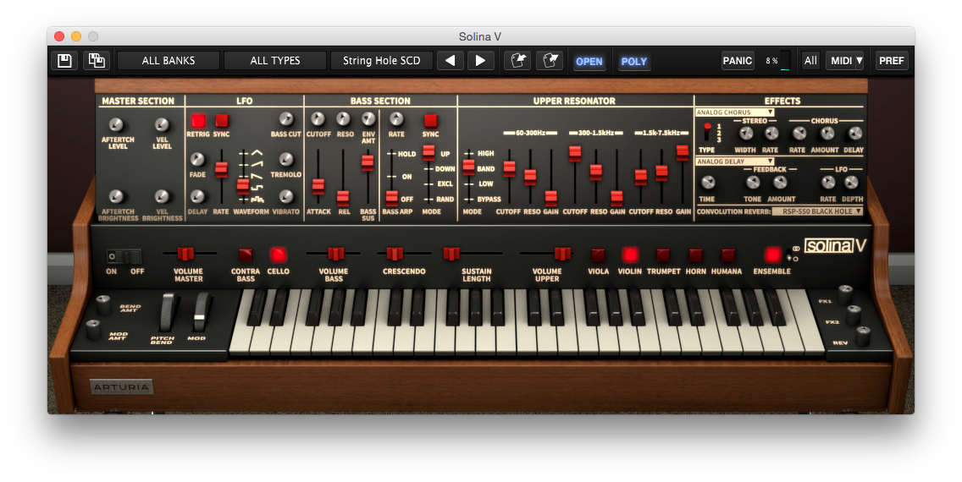The width and height of the screenshot is (962, 482).
Task: Click the LFO FADE knob
Action: click(197, 160)
